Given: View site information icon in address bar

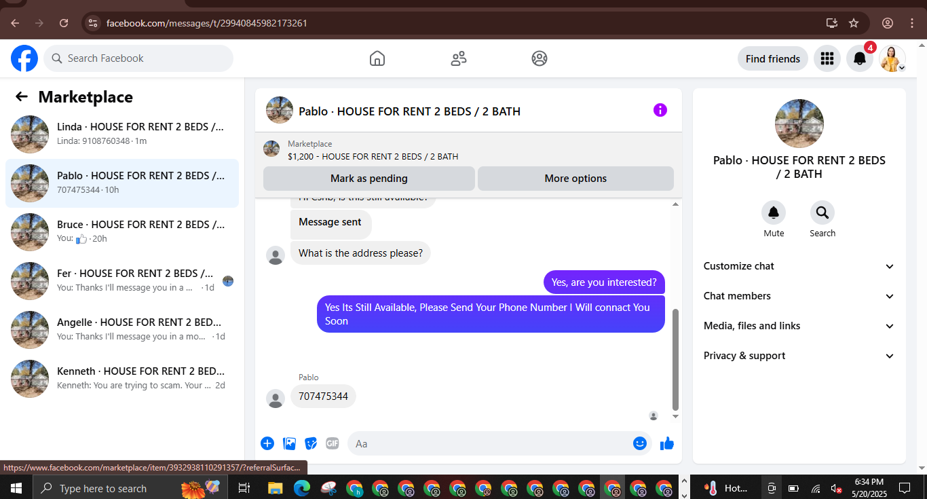Looking at the screenshot, I should 94,23.
